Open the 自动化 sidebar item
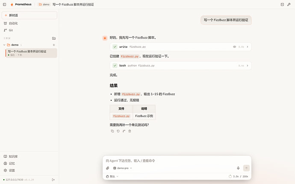Screen dimensions: 295x184 pyautogui.click(x=29, y=23)
